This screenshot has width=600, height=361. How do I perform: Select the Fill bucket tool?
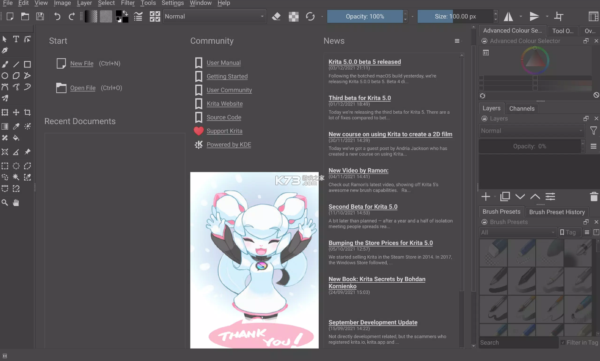(16, 138)
